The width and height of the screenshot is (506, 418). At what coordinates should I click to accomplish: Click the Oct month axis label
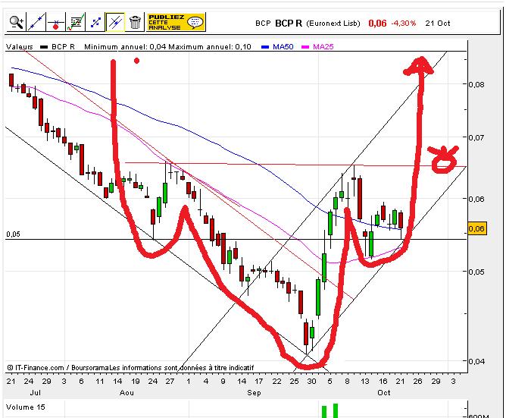384,393
